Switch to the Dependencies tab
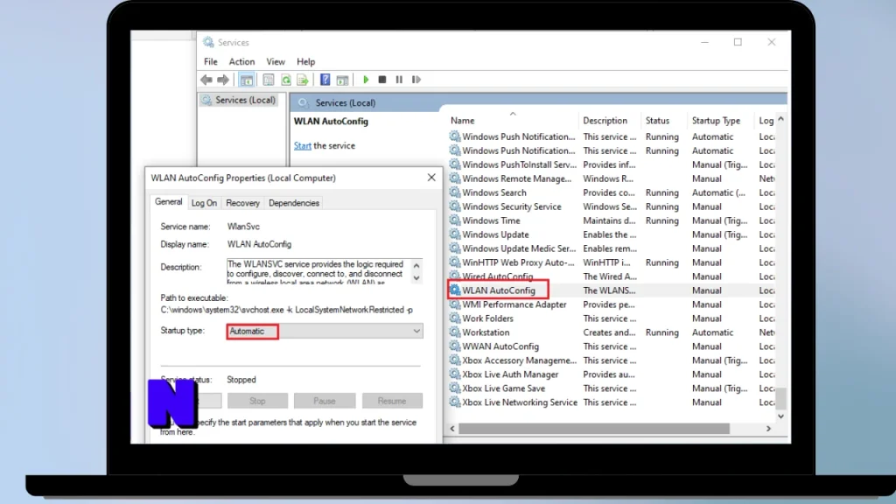This screenshot has width=896, height=504. (x=294, y=203)
